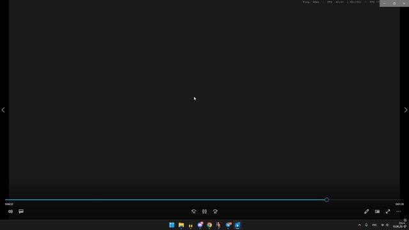Minimize the video player window
The height and width of the screenshot is (230, 409).
tap(385, 3)
